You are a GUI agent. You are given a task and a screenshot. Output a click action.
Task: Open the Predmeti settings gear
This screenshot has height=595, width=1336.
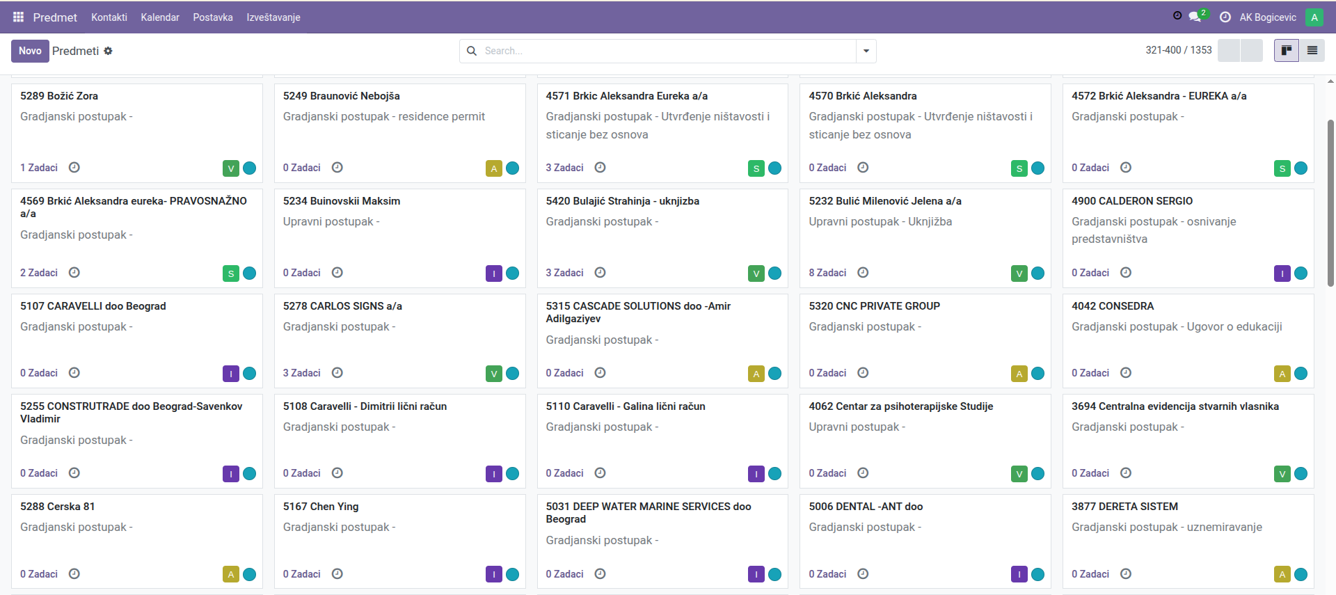(108, 51)
